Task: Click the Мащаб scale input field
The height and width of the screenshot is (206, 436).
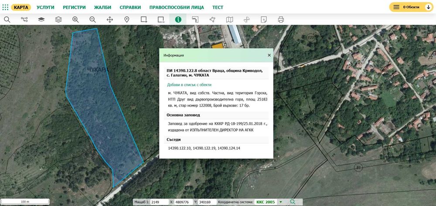Action: pyautogui.click(x=160, y=202)
